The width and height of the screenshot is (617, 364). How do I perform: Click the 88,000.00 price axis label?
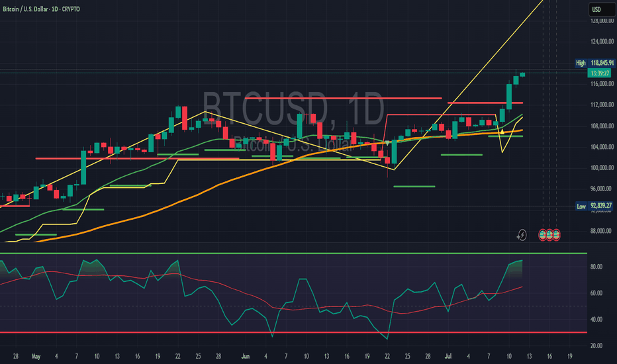(x=601, y=231)
